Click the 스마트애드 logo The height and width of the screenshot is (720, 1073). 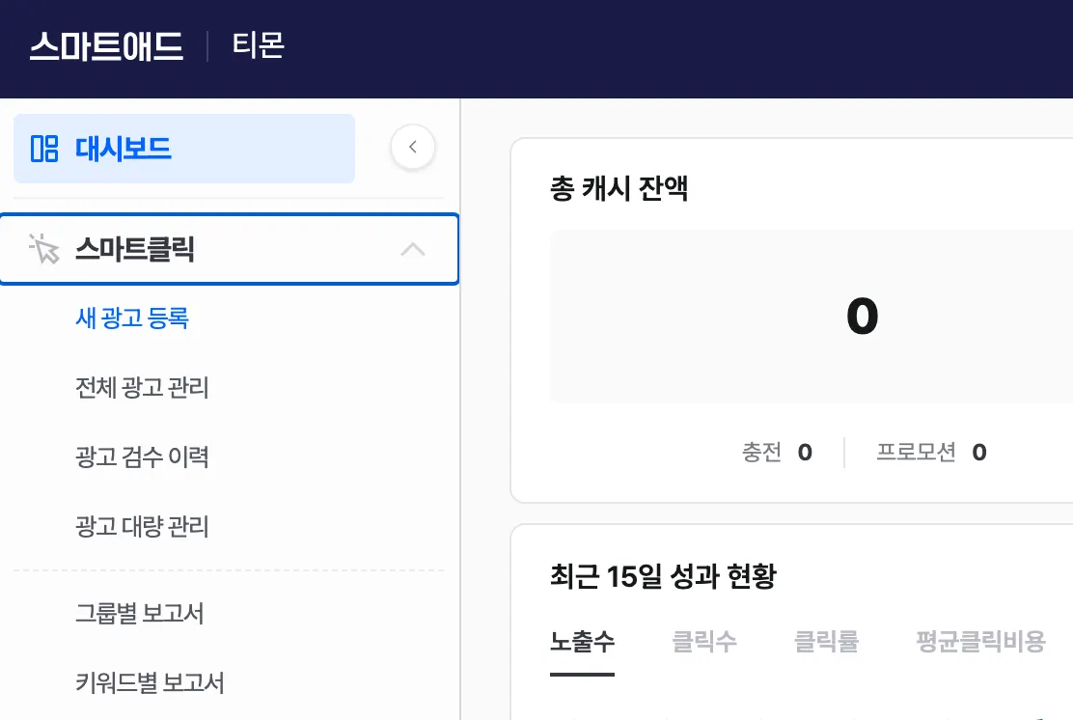[x=106, y=46]
